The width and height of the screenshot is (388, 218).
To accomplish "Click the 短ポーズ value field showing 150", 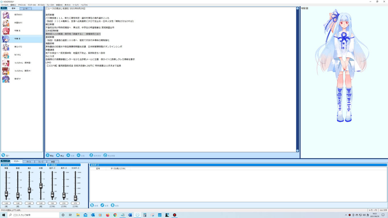I will point(52,203).
